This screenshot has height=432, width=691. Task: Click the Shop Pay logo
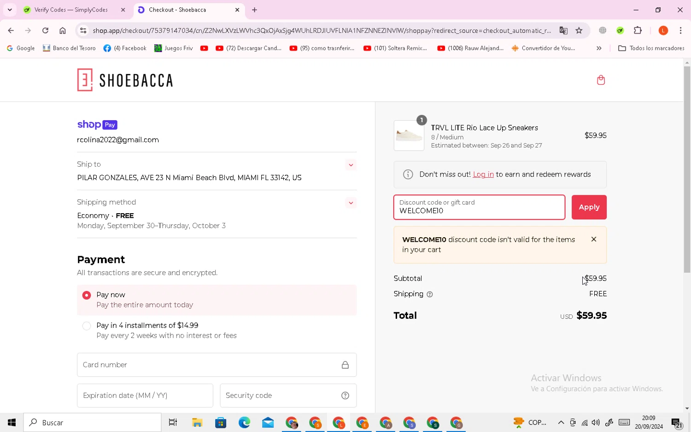(x=97, y=125)
